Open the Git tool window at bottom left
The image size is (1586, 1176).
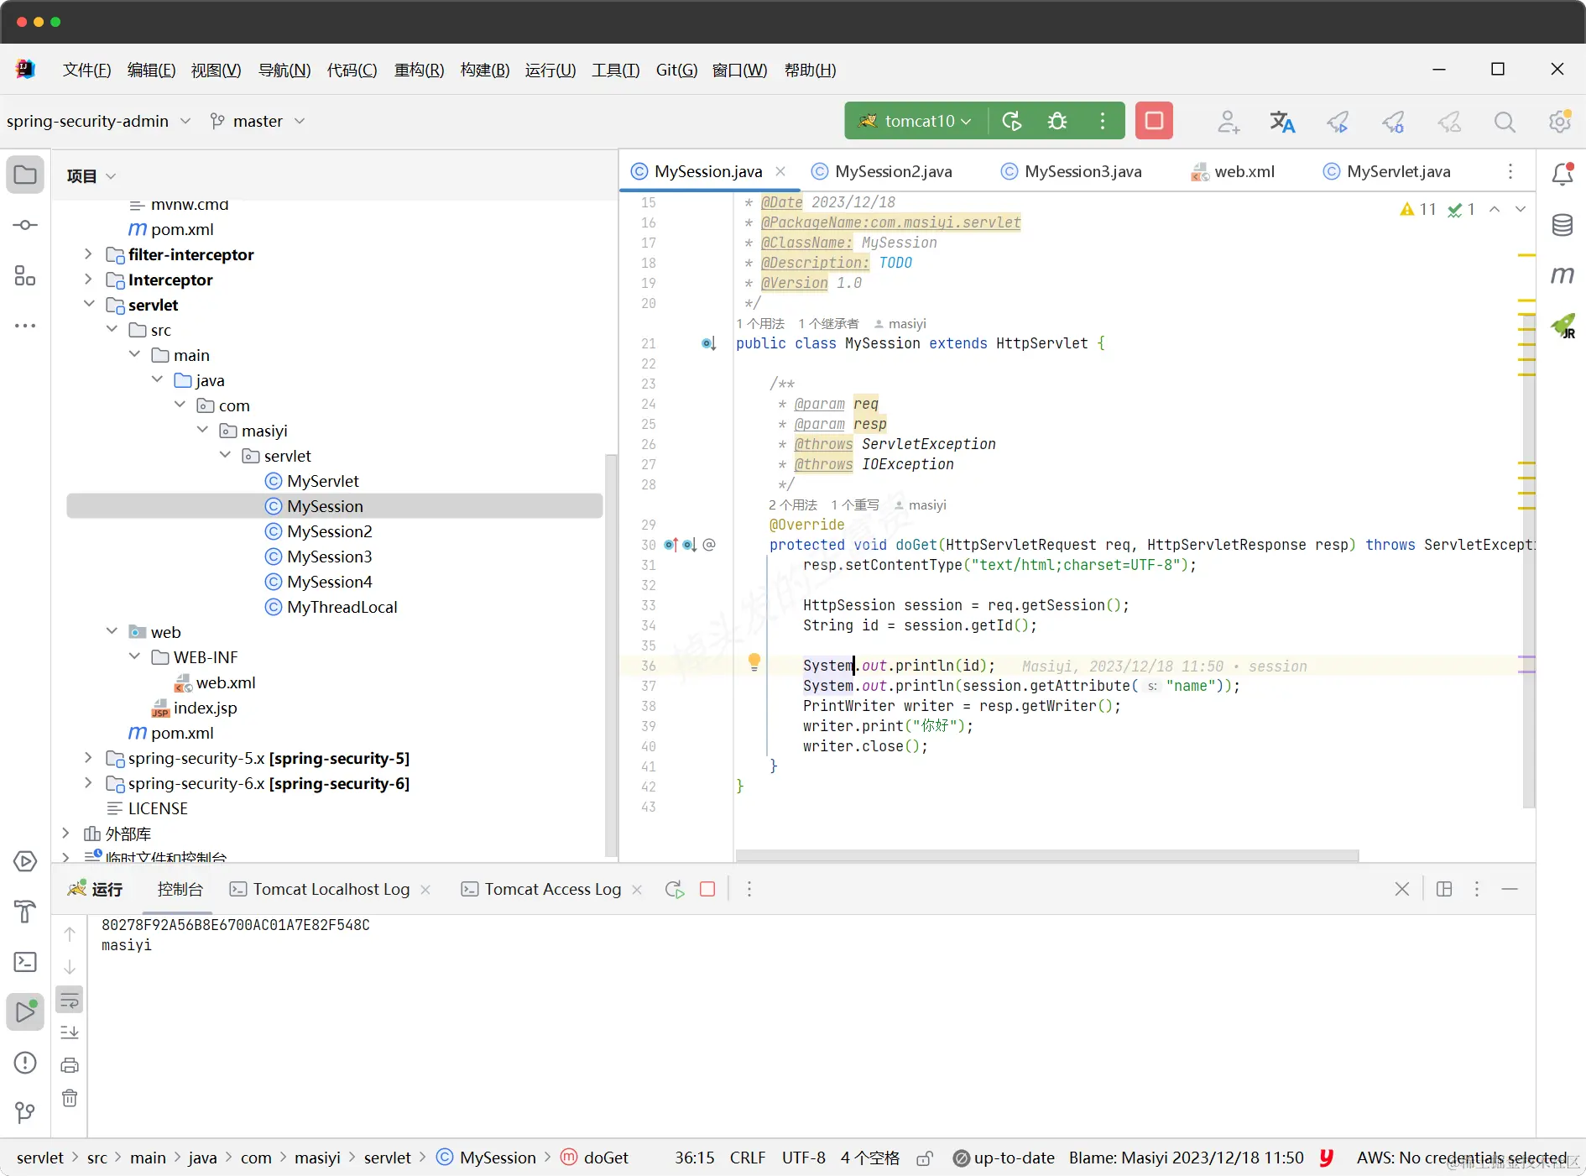click(25, 1113)
